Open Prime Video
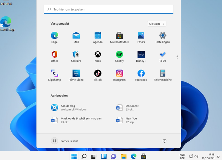222x160 pixels. 76,75
